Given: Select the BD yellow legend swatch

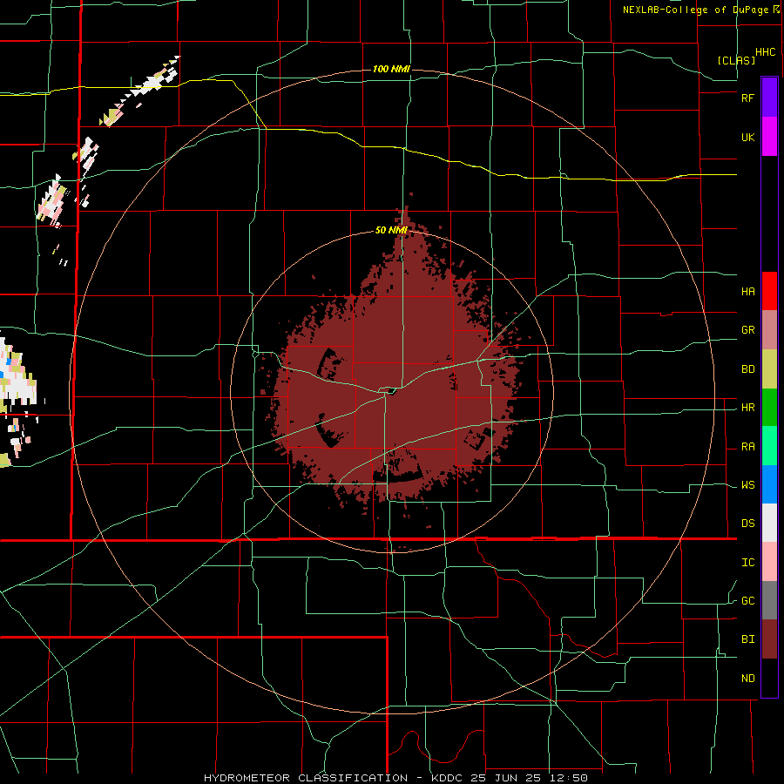Looking at the screenshot, I should (x=769, y=368).
